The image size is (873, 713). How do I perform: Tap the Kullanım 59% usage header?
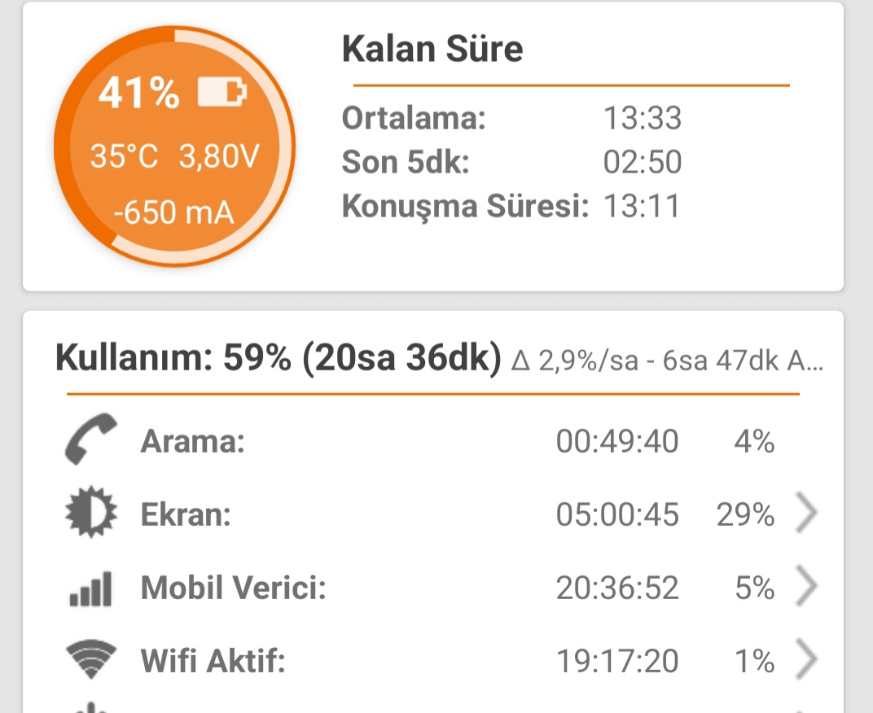point(279,357)
